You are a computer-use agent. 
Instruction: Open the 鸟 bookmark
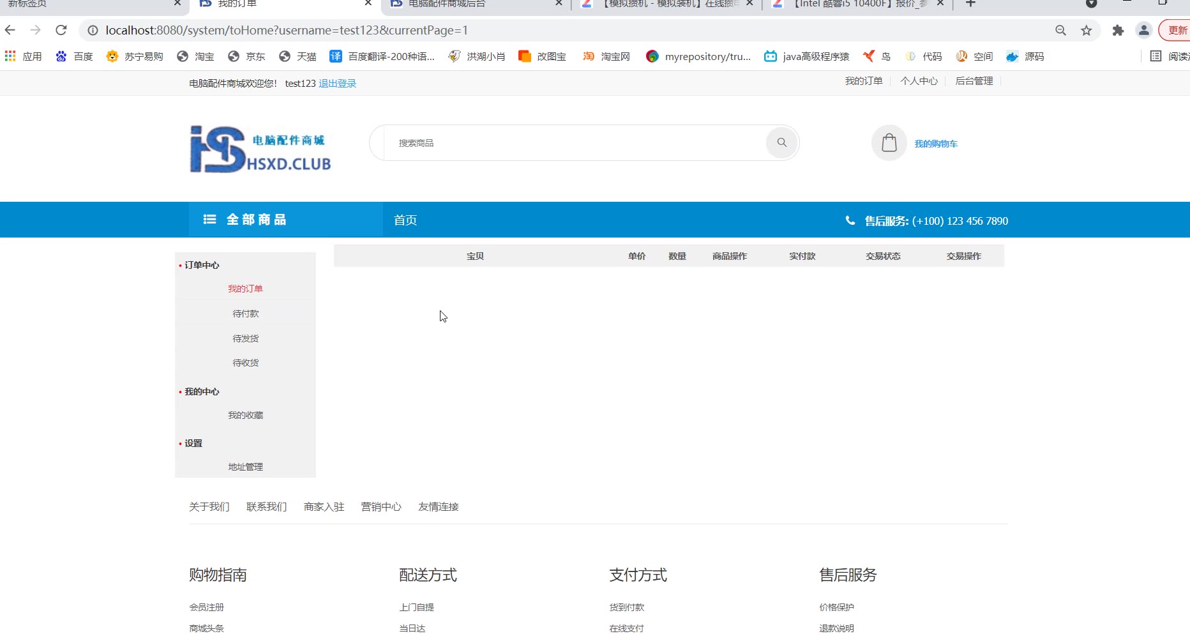[x=877, y=56]
